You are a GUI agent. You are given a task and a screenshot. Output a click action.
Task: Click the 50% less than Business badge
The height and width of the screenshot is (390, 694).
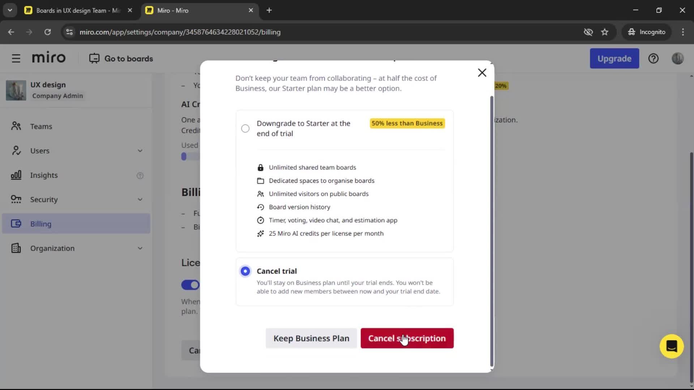[x=407, y=123]
